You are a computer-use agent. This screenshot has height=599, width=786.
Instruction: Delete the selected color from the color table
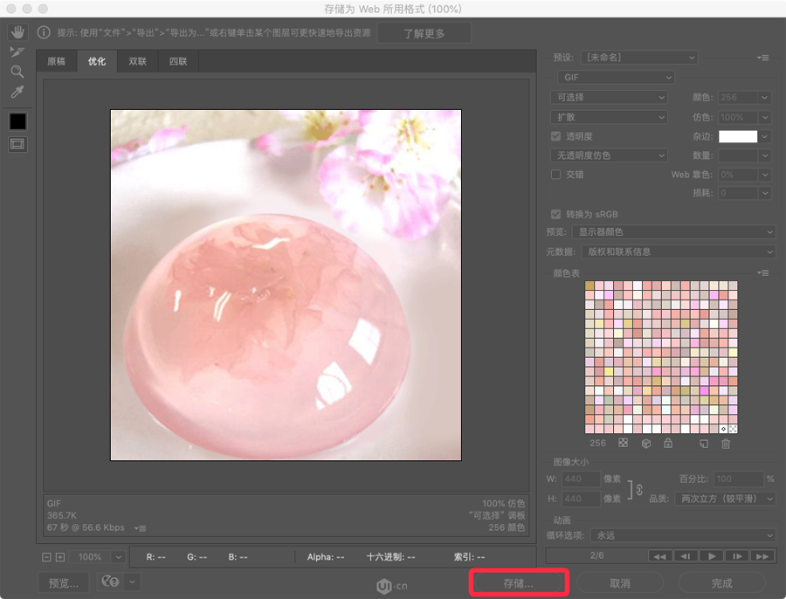point(725,444)
